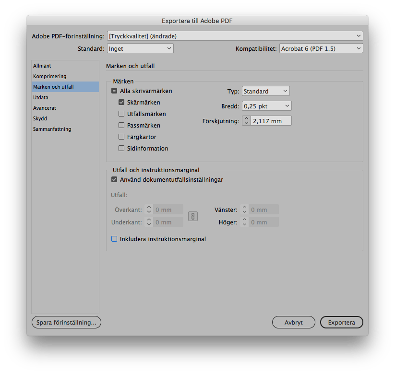Open the Skydd section
Screen dimensions: 395x374
click(x=65, y=118)
